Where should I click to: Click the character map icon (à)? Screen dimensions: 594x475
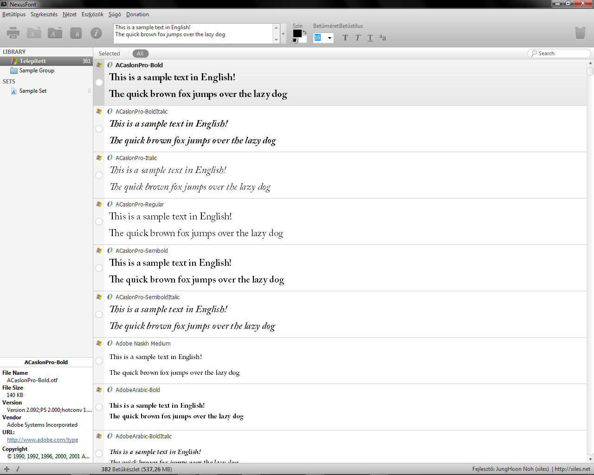pyautogui.click(x=76, y=33)
